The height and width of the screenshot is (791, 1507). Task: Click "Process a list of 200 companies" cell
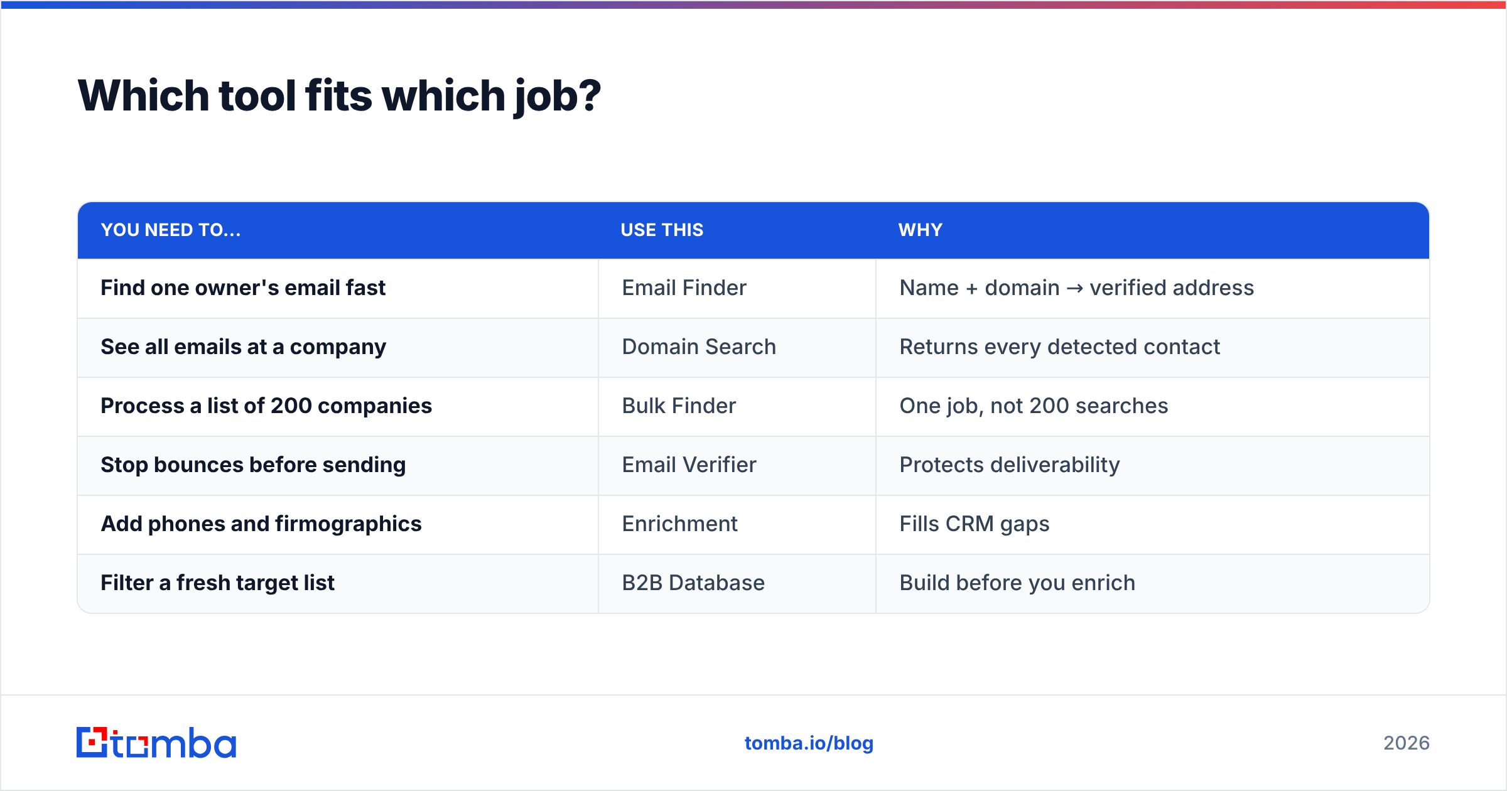tap(338, 406)
